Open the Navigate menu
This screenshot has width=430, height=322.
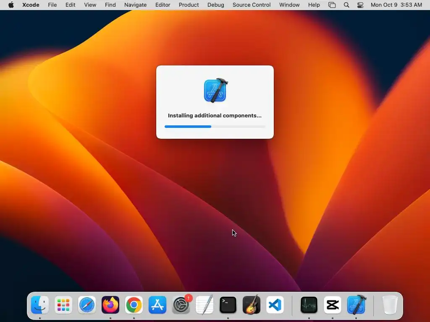[x=136, y=5]
